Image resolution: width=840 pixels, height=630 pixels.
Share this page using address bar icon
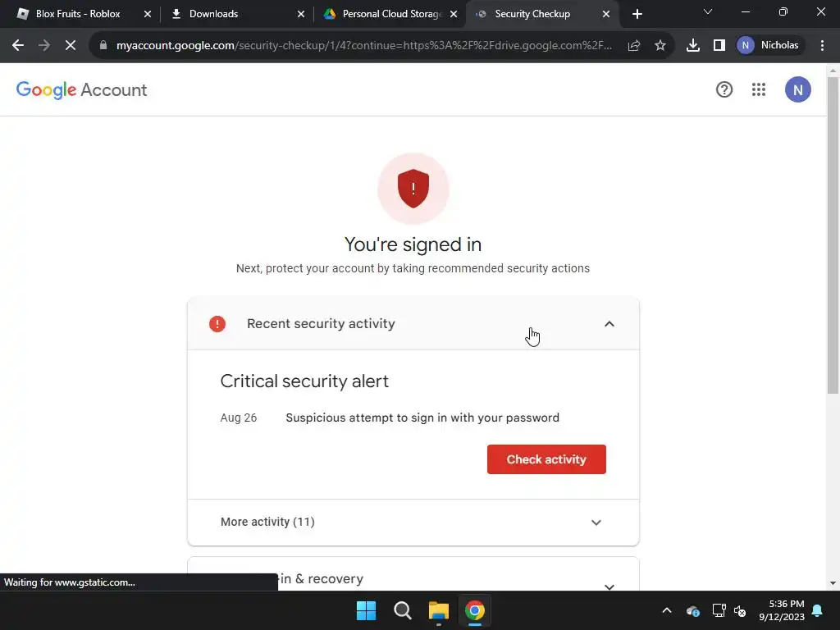pos(634,46)
